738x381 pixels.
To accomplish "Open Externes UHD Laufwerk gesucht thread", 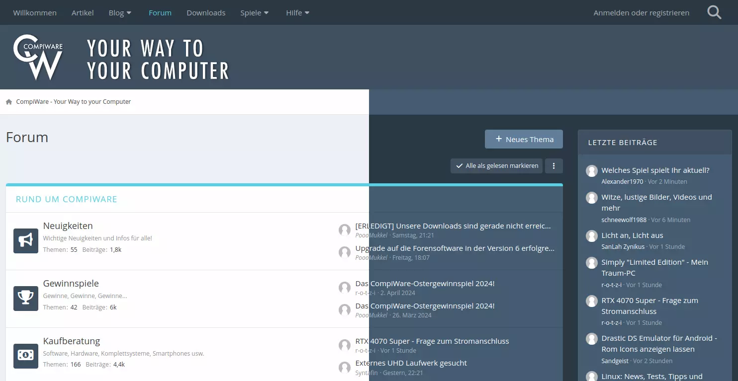I will click(x=411, y=363).
